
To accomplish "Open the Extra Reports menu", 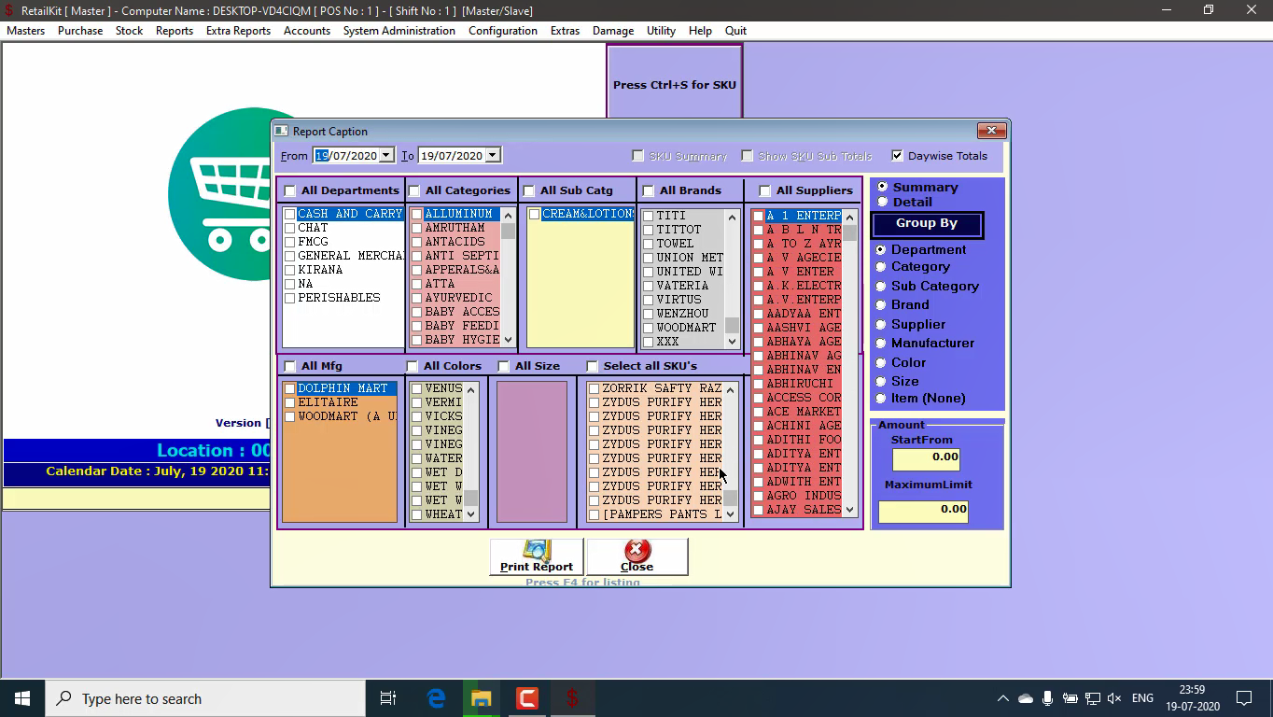I will tap(238, 31).
